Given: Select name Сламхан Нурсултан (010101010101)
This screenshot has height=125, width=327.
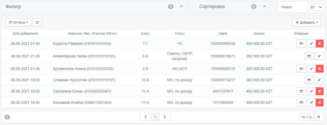Looking at the screenshot, I should [x=84, y=80].
